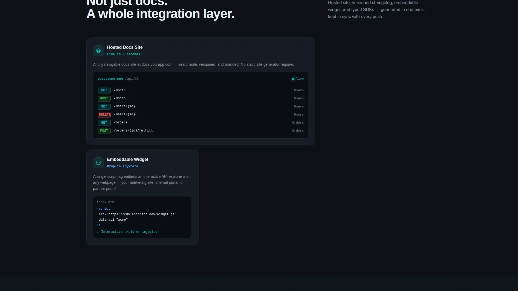Click the globe icon beside Hosted Docs Site

click(98, 51)
